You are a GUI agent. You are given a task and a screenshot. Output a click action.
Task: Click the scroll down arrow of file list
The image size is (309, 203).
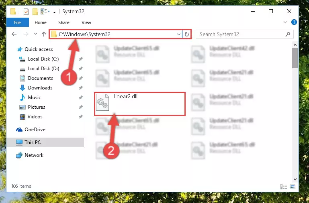pyautogui.click(x=295, y=179)
